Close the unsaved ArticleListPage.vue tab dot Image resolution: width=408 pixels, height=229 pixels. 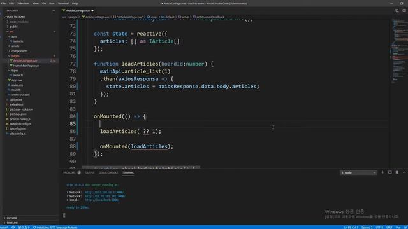[x=92, y=11]
